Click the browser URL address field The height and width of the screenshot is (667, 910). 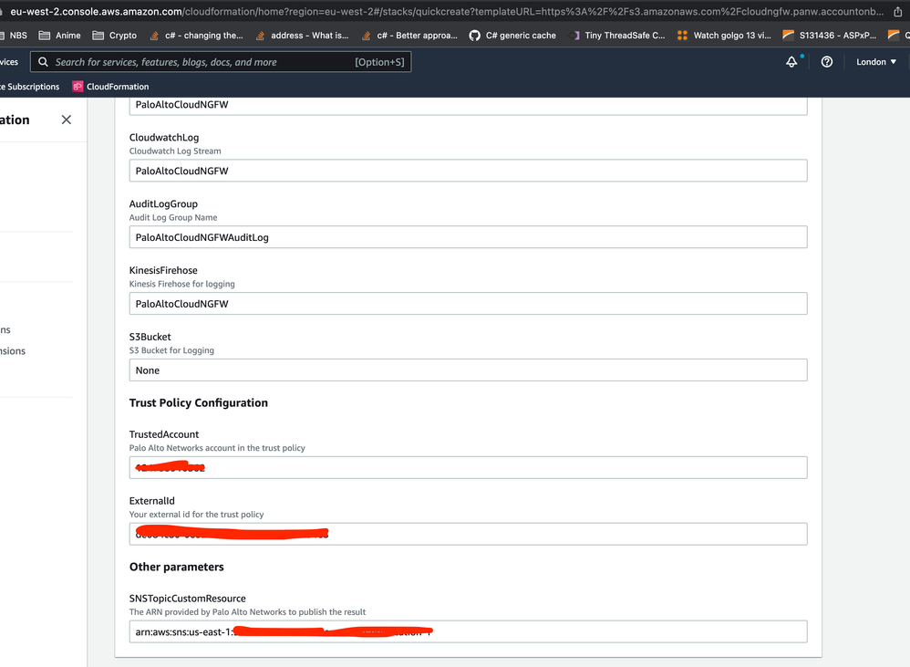[447, 12]
